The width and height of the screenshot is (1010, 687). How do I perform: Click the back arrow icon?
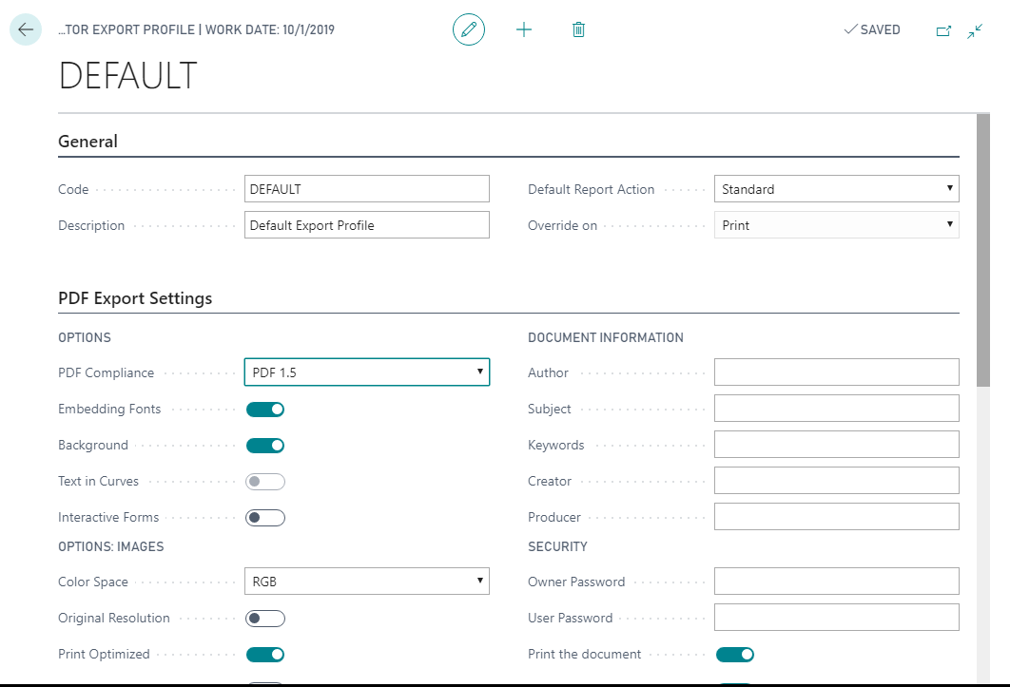coord(26,29)
